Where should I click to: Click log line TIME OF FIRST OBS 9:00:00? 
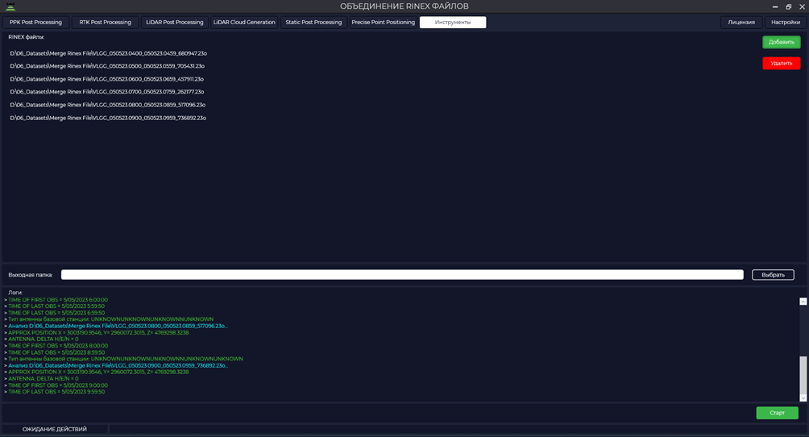pos(58,385)
